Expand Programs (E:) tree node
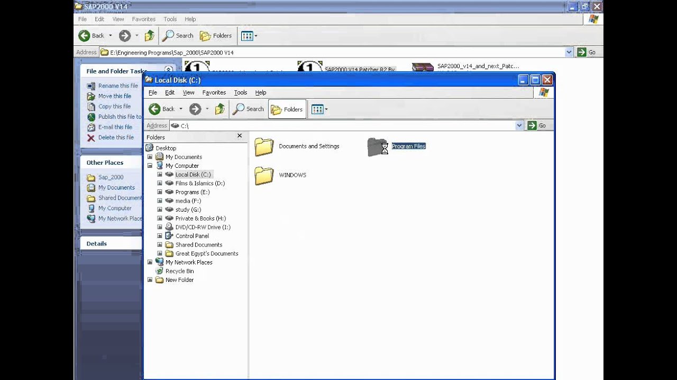677x380 pixels. tap(160, 192)
